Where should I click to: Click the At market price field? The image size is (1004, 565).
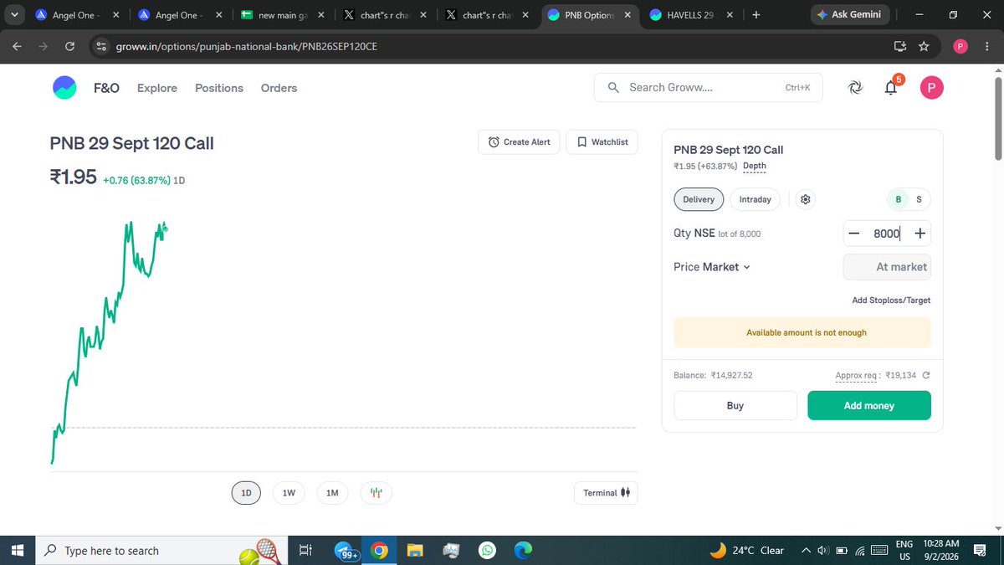point(887,267)
